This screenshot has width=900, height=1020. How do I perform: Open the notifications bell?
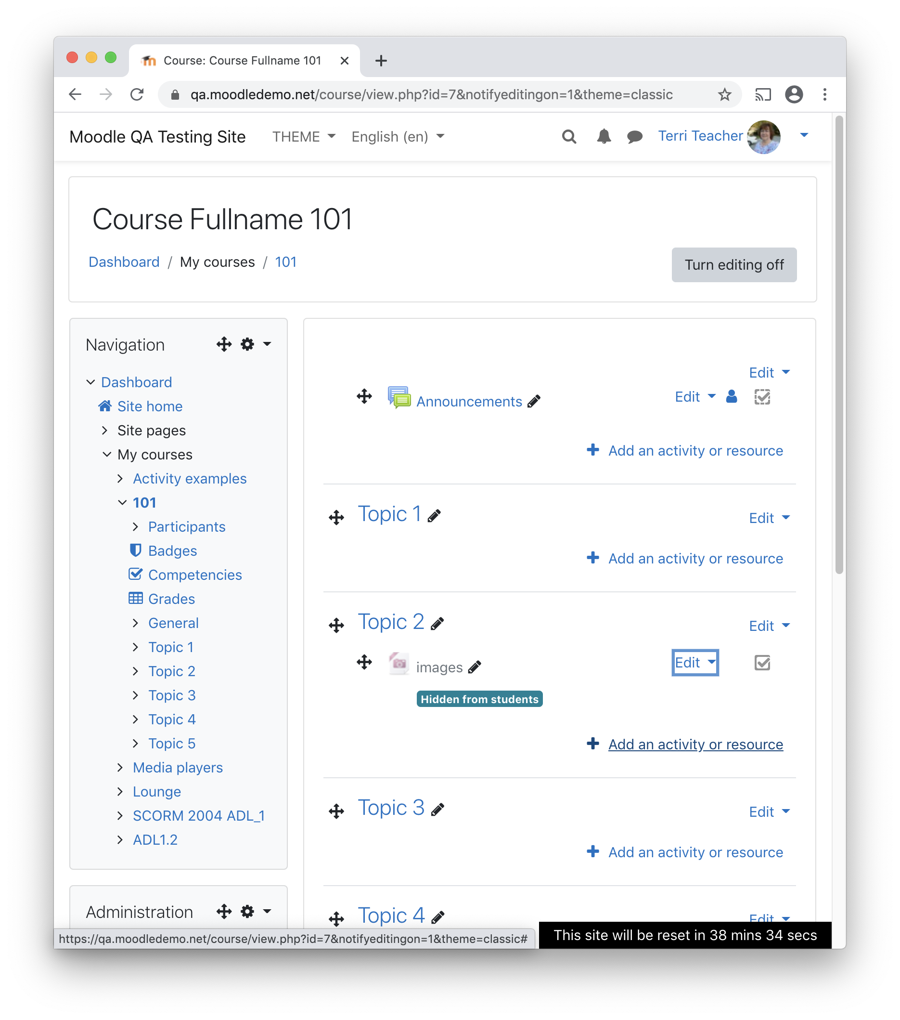tap(604, 136)
